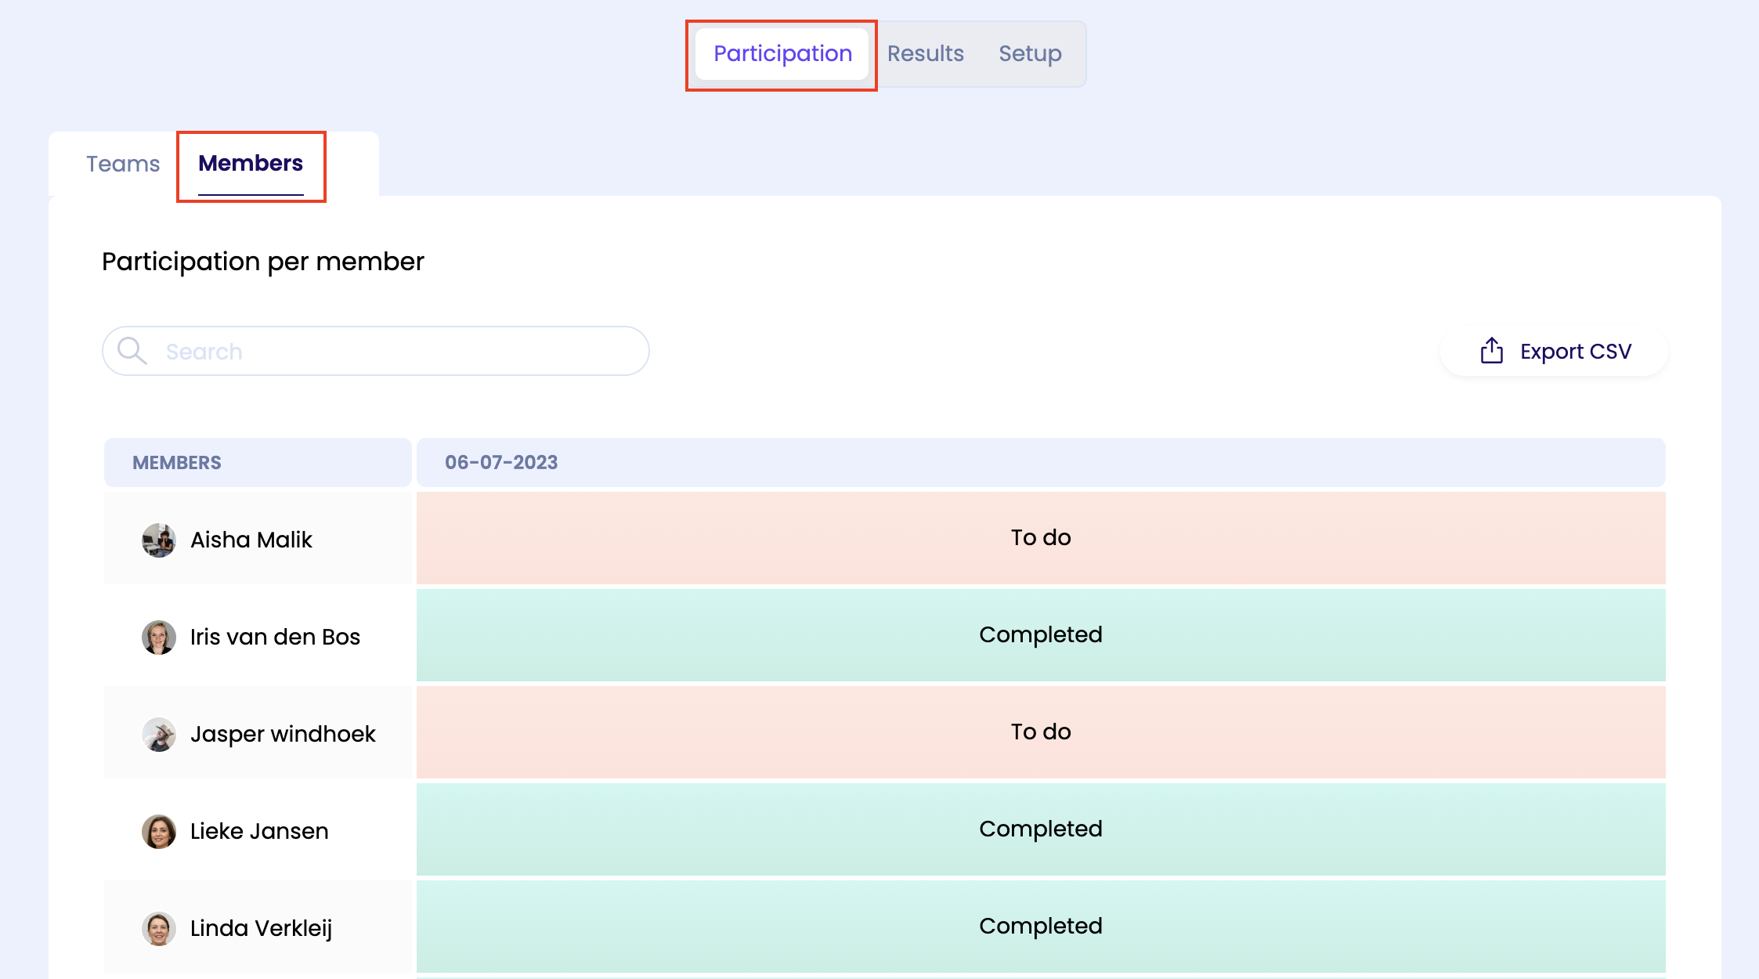This screenshot has height=979, width=1759.
Task: Click the Lieke Jansen name
Action: (x=259, y=831)
